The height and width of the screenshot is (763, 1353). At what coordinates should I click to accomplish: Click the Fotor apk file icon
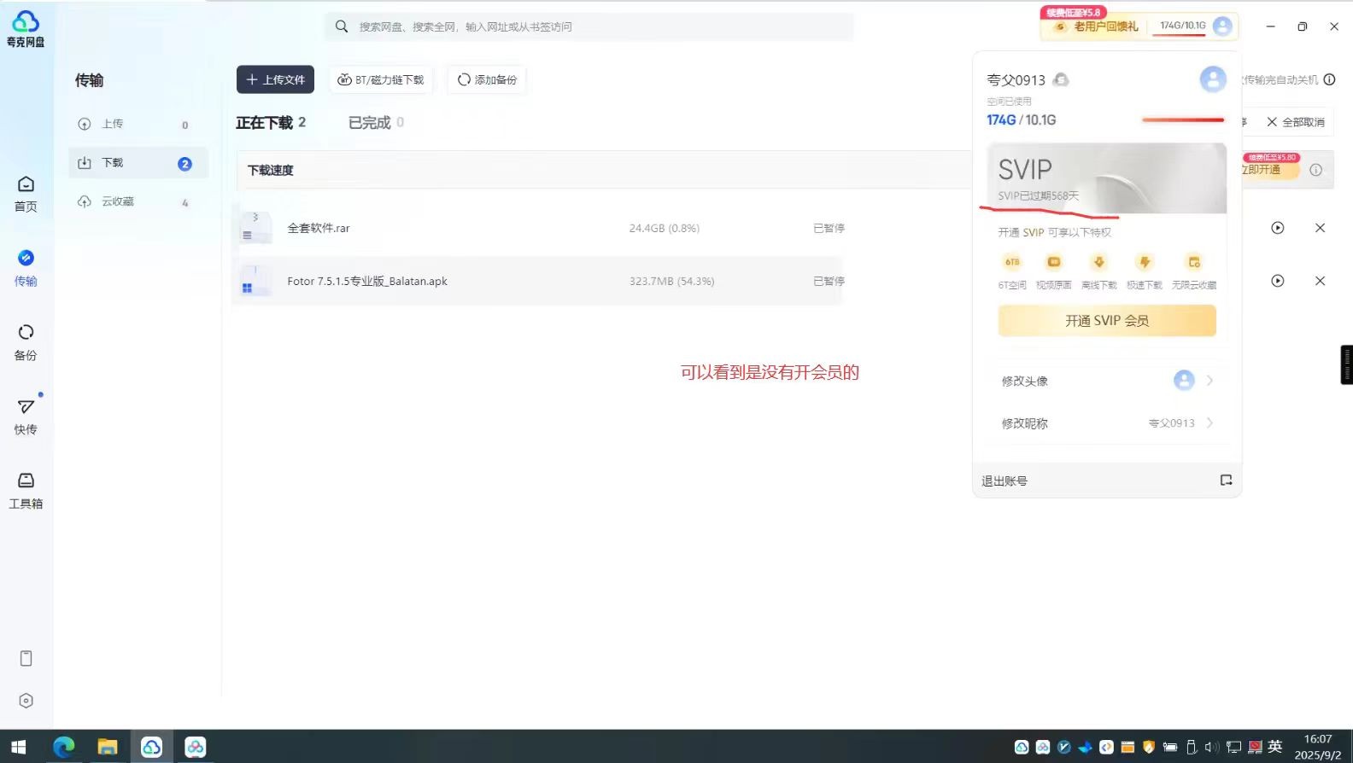[x=255, y=281]
